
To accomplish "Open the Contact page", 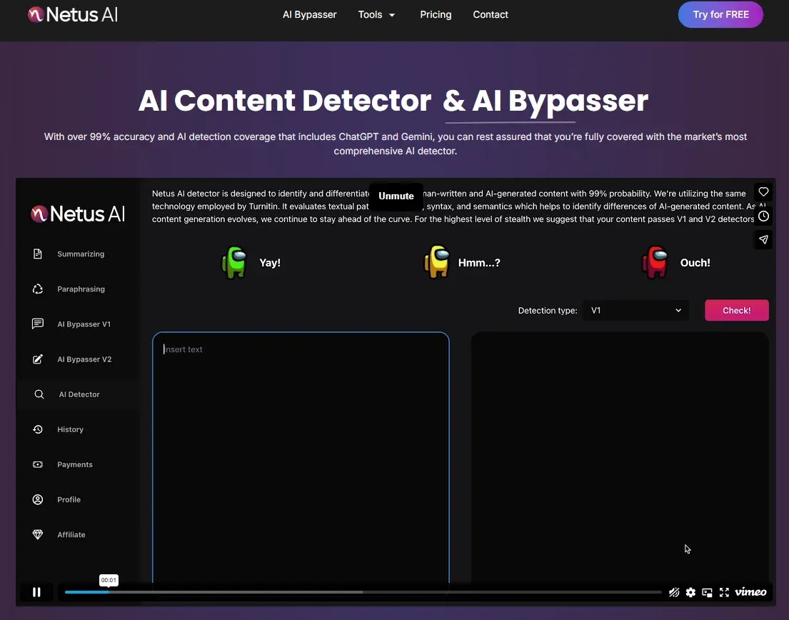I will pyautogui.click(x=491, y=14).
